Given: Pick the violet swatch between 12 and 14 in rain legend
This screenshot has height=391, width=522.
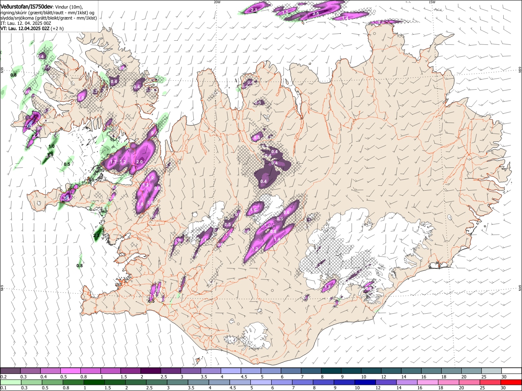Looking at the screenshot, I should 386,382.
